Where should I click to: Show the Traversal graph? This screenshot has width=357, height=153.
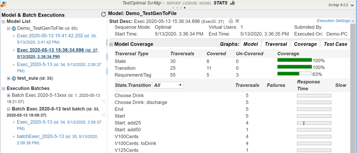pos(276,44)
